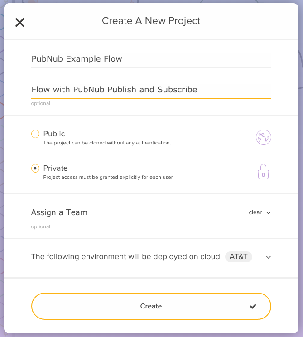The height and width of the screenshot is (337, 303).
Task: Click the Private access description text
Action: (108, 177)
